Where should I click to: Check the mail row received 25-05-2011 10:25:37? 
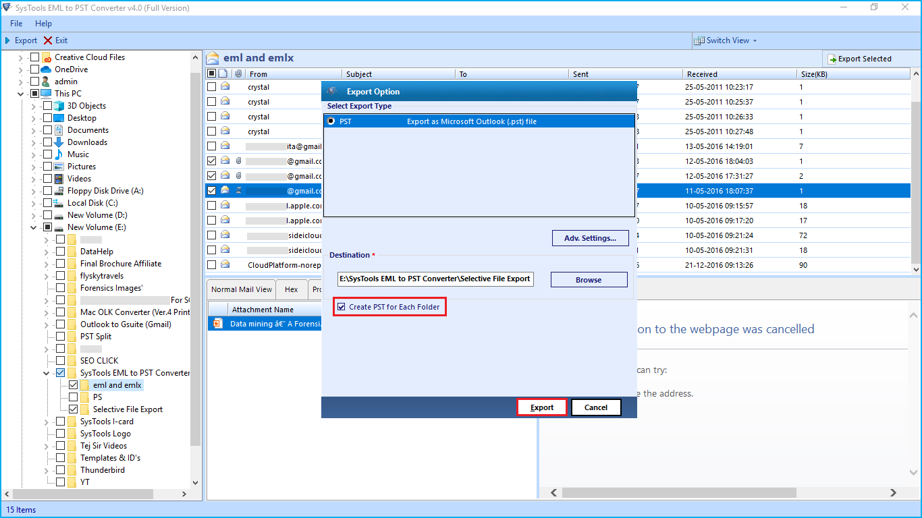point(212,102)
